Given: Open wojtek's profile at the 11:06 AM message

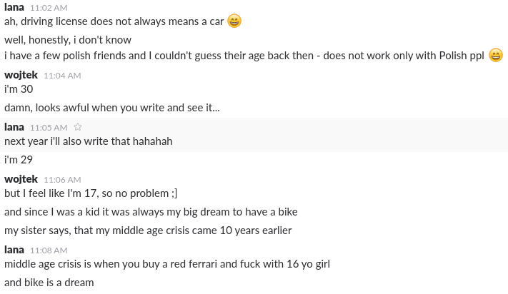Looking at the screenshot, I should [x=21, y=179].
